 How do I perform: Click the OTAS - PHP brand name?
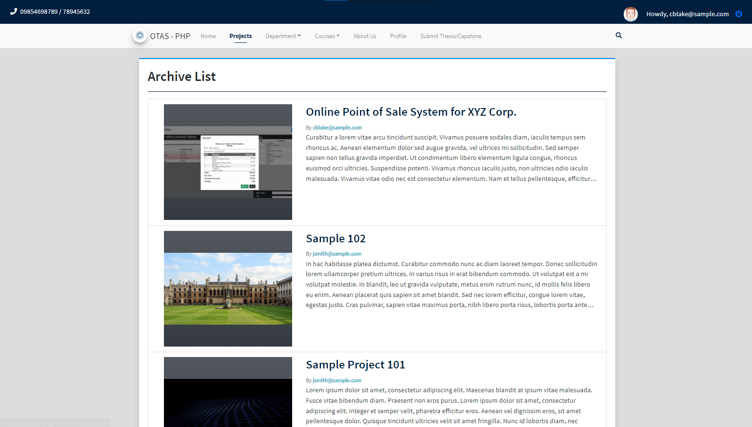(x=170, y=36)
